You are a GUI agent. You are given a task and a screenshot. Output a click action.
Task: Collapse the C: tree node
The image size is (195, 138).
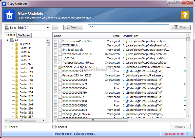coord(7,40)
